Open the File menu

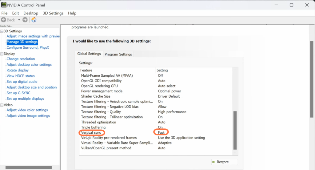coord(4,13)
